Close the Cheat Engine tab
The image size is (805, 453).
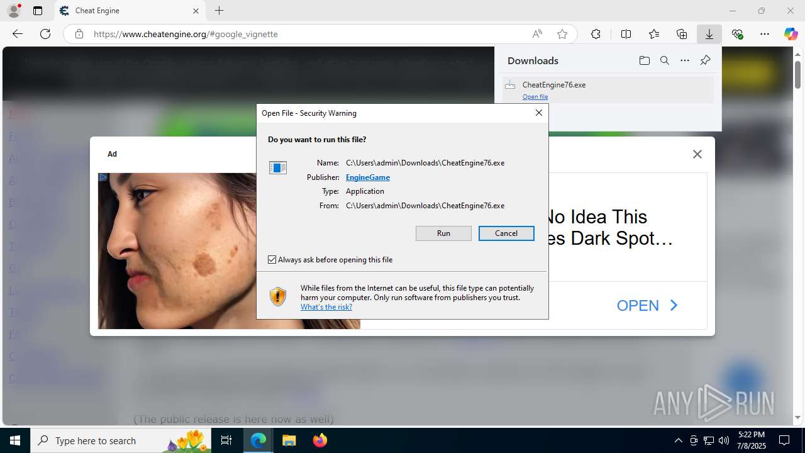pyautogui.click(x=196, y=11)
